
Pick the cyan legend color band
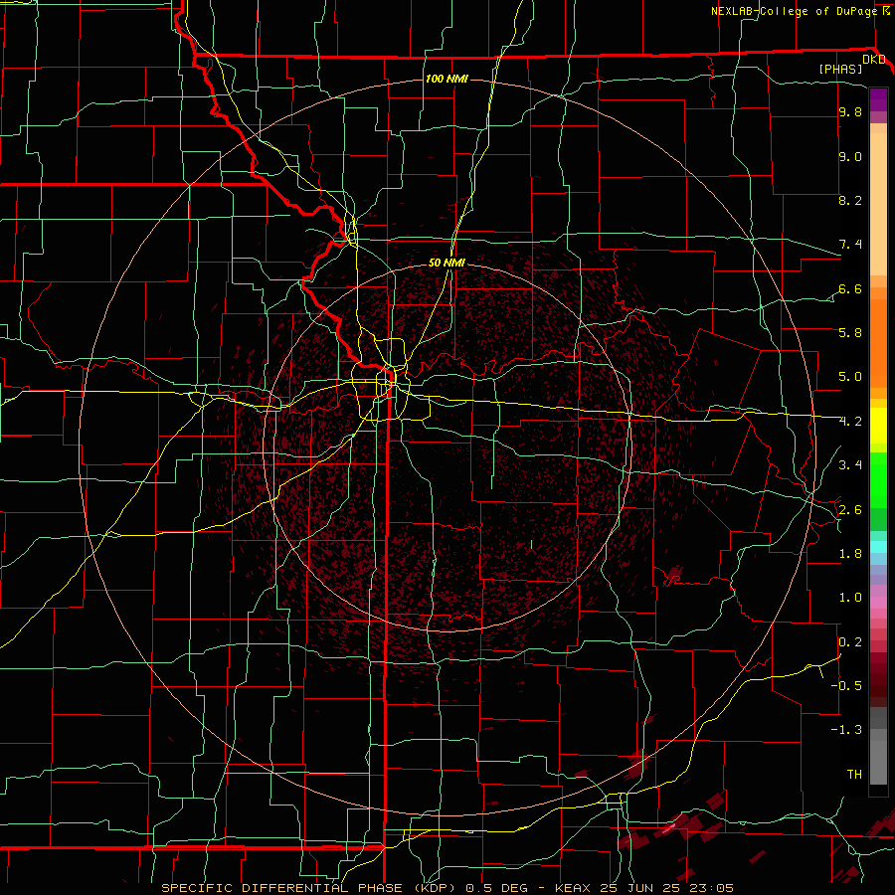coord(878,547)
